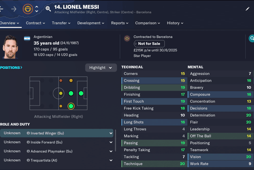Click the teal search icon at right edge

(x=251, y=38)
